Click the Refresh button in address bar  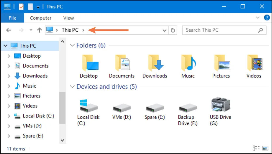[173, 30]
